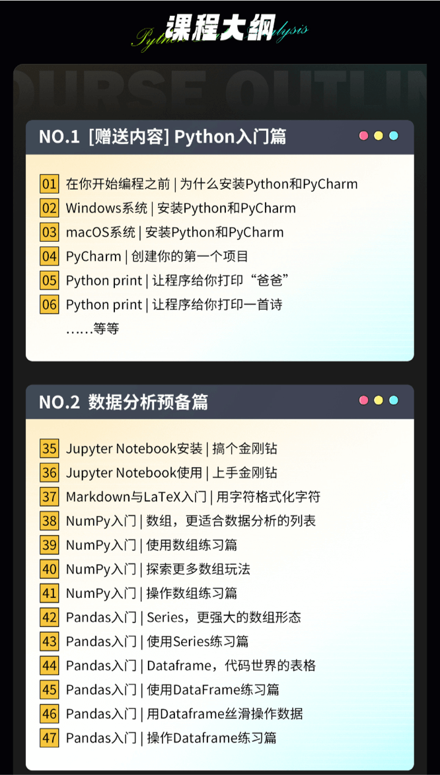Viewport: 440px width, 775px height.
Task: Click the 01 number badge
Action: click(x=49, y=184)
